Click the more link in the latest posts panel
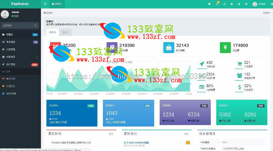This screenshot has height=151, width=273. (187, 134)
